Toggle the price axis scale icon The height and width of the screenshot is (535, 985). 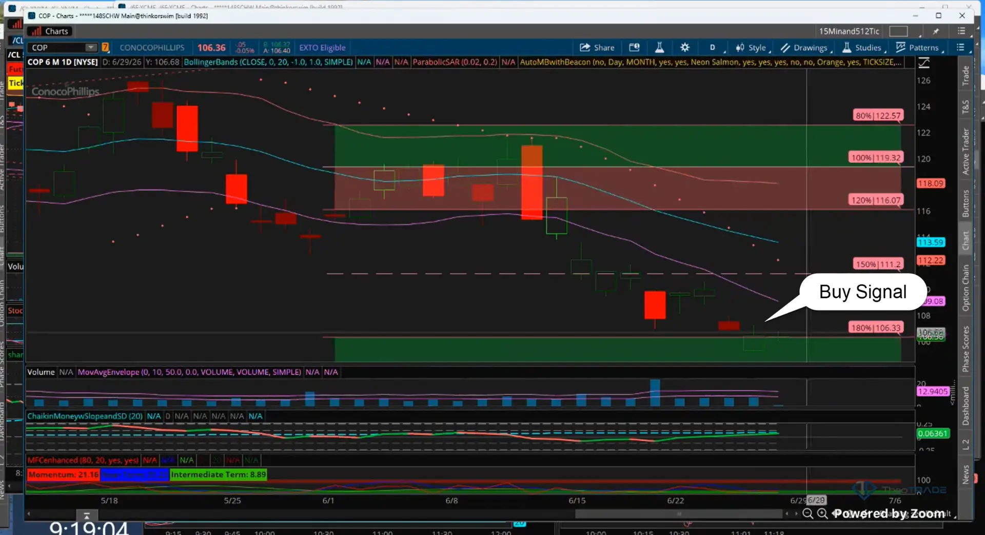tap(924, 63)
